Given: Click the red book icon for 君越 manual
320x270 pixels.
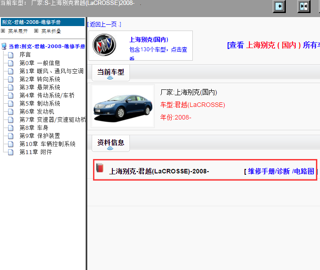Looking at the screenshot, I should tap(100, 168).
